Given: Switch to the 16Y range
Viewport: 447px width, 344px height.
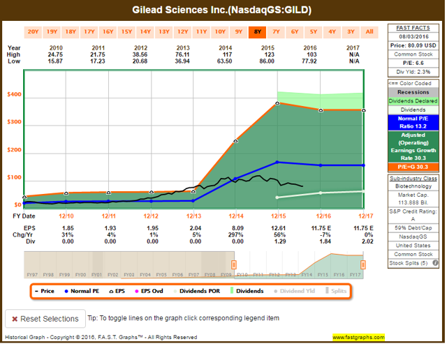Looking at the screenshot, I should (108, 32).
